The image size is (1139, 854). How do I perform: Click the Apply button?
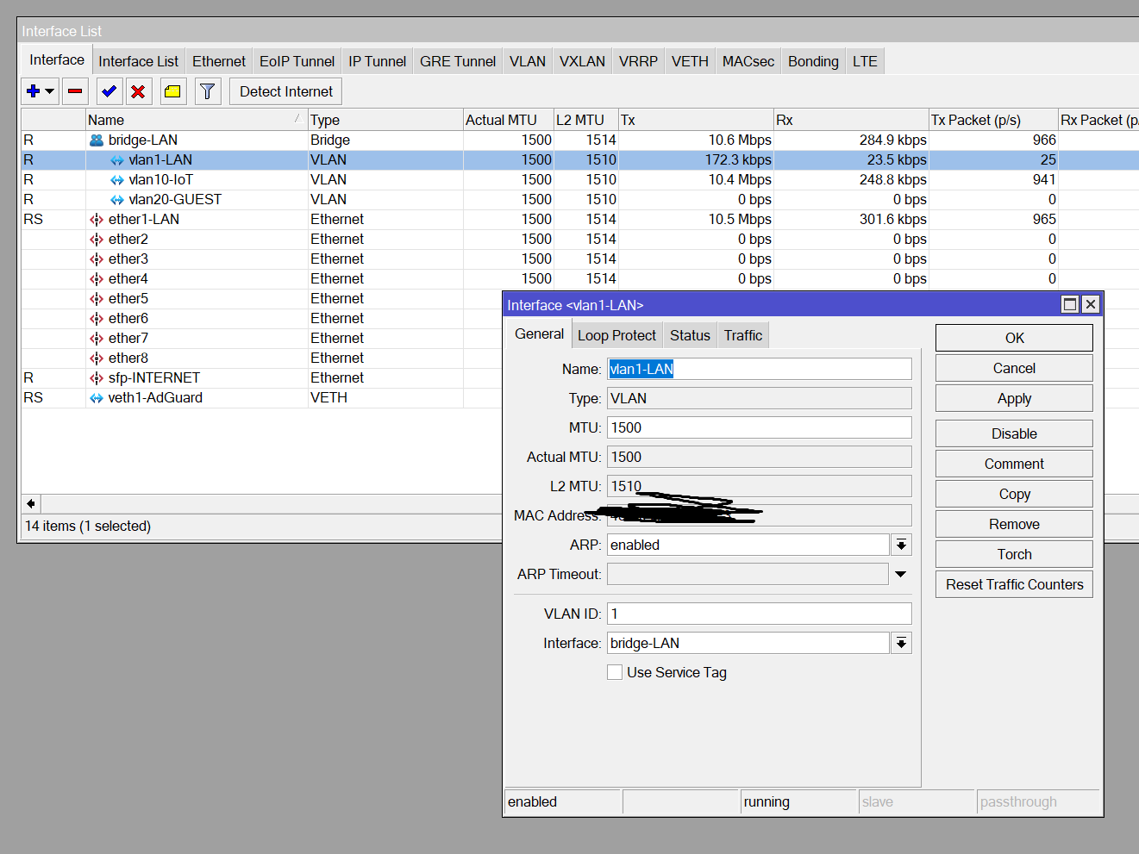pyautogui.click(x=1014, y=398)
